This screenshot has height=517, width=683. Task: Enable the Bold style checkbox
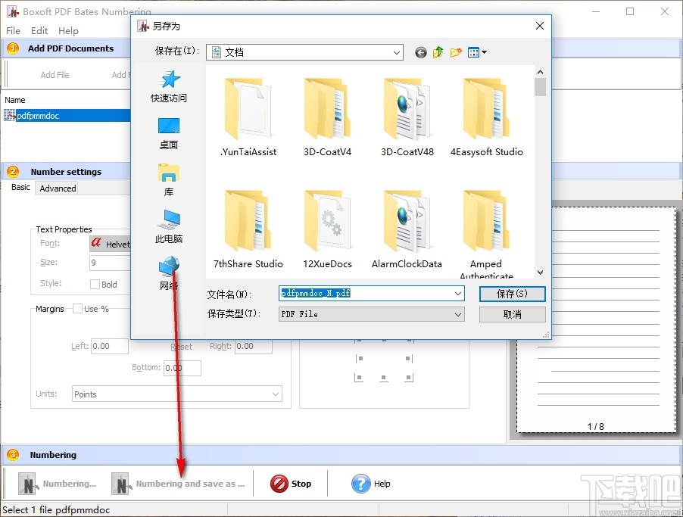point(95,284)
